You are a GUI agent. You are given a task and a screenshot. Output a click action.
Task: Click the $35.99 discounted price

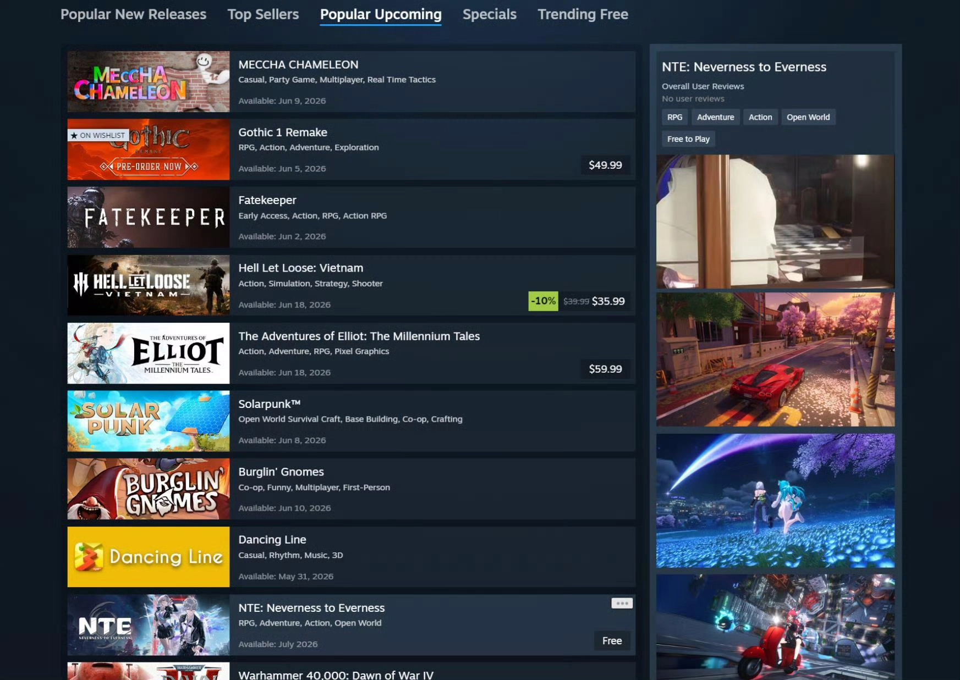608,301
